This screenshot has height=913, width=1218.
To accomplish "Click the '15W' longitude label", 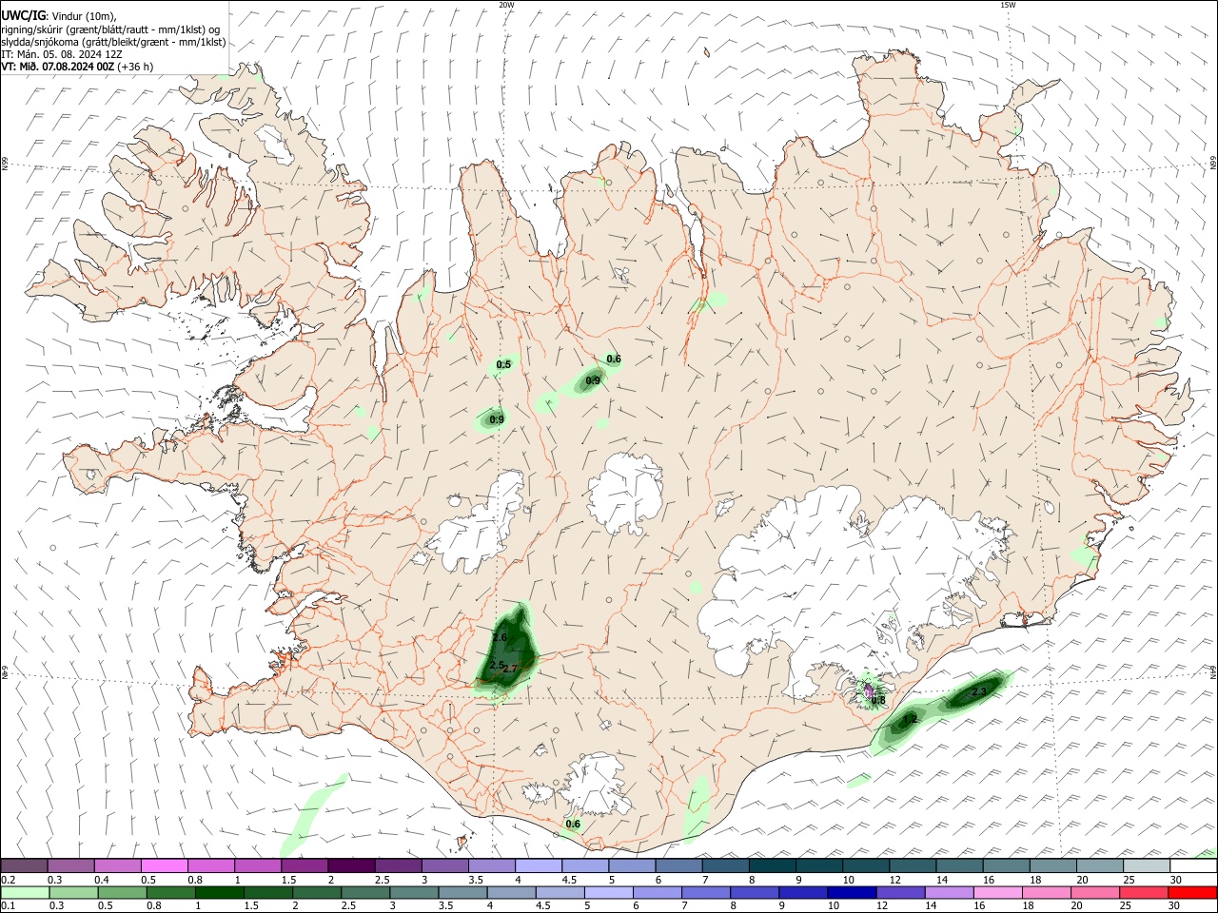I will [1008, 5].
